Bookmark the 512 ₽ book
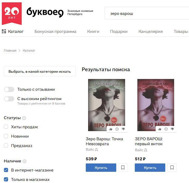The height and width of the screenshot is (183, 189). click(x=172, y=167)
